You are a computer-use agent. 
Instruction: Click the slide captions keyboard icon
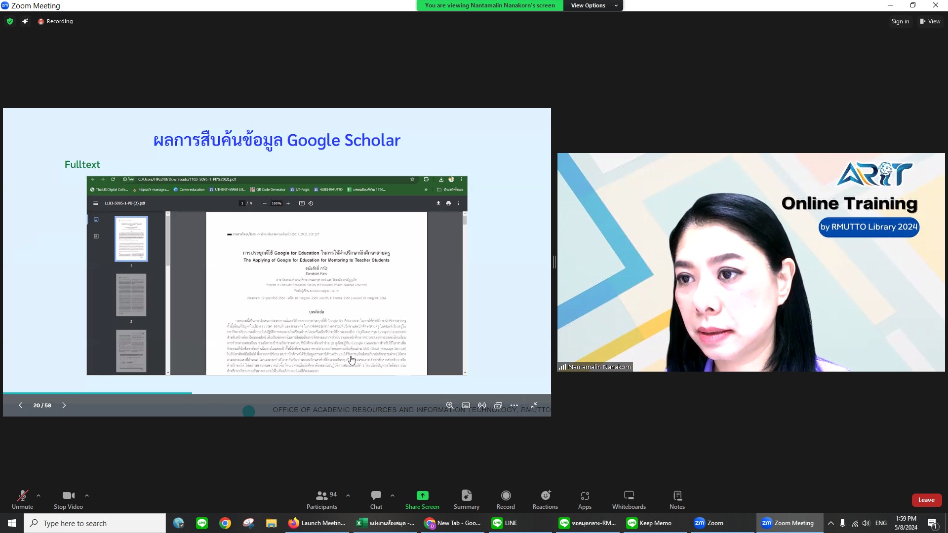point(466,405)
